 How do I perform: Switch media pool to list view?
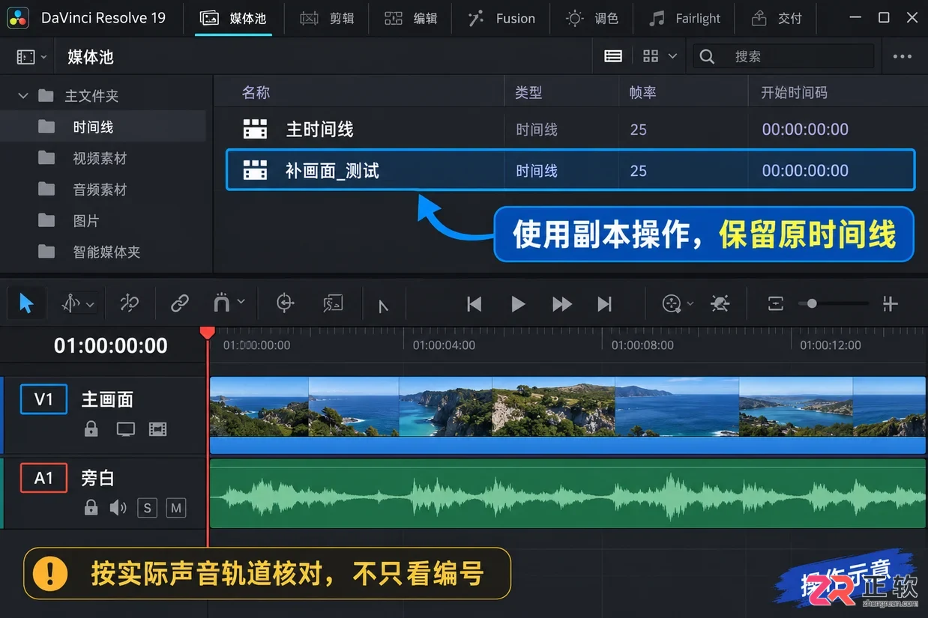613,56
